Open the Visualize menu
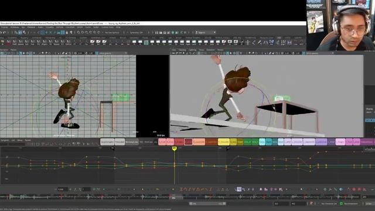 50,28
